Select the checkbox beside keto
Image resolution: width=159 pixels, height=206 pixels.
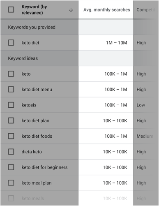(11, 74)
